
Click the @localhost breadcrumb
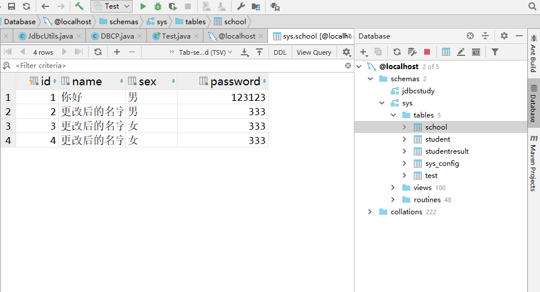(x=67, y=22)
